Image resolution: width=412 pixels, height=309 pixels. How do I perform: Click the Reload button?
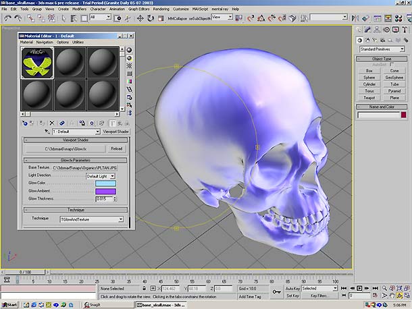tap(116, 148)
